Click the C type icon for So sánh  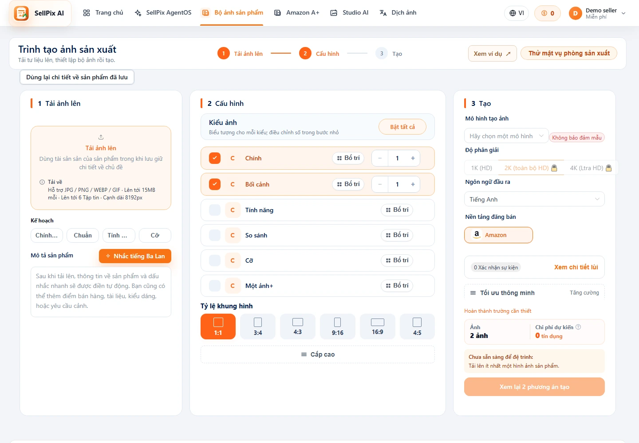point(233,235)
